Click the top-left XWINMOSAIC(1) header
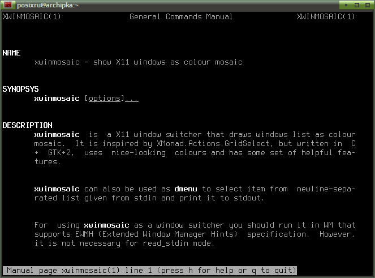375x278 pixels. click(x=32, y=16)
